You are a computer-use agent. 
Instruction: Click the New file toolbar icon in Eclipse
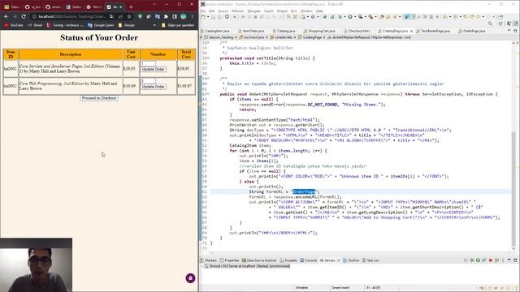[x=203, y=17]
